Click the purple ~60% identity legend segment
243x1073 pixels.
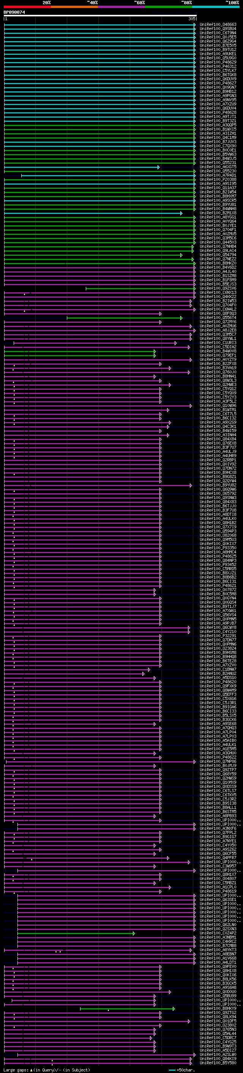121,7
